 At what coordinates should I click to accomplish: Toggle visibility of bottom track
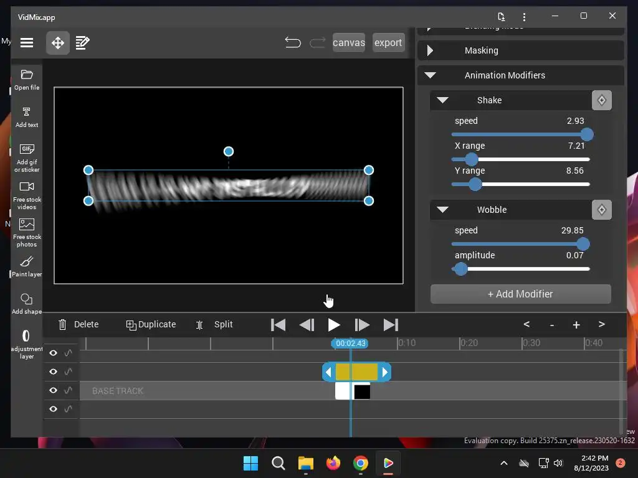[x=54, y=409]
